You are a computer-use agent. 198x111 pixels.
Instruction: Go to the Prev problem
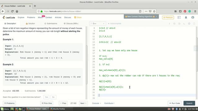point(63,103)
